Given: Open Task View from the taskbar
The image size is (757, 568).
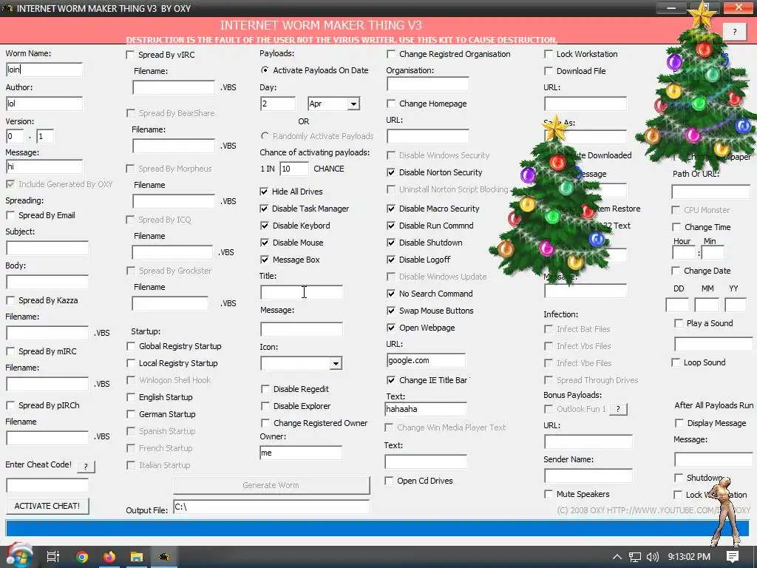Looking at the screenshot, I should point(52,557).
